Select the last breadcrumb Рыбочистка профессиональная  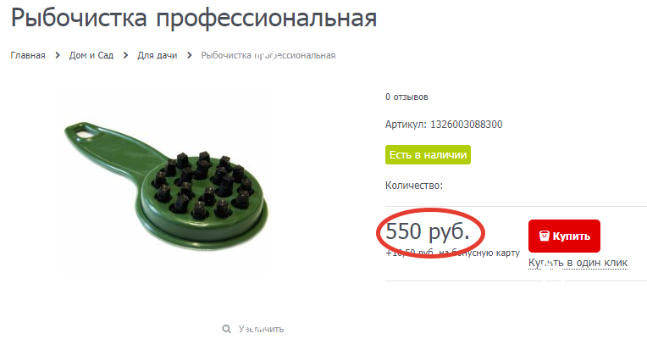[268, 55]
